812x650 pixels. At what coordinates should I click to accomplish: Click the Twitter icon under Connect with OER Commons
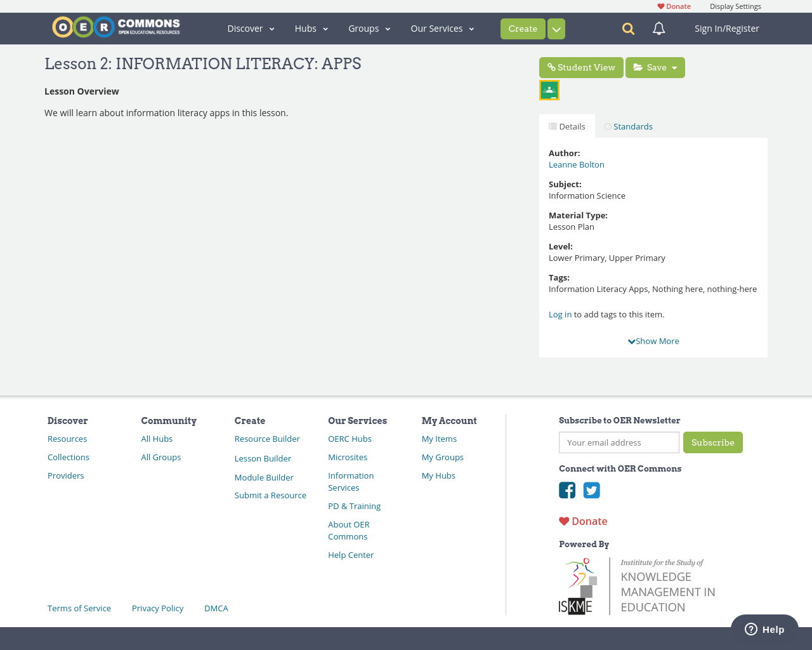pyautogui.click(x=591, y=490)
